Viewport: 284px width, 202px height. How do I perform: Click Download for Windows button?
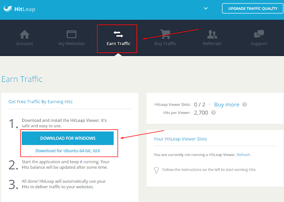click(x=67, y=138)
